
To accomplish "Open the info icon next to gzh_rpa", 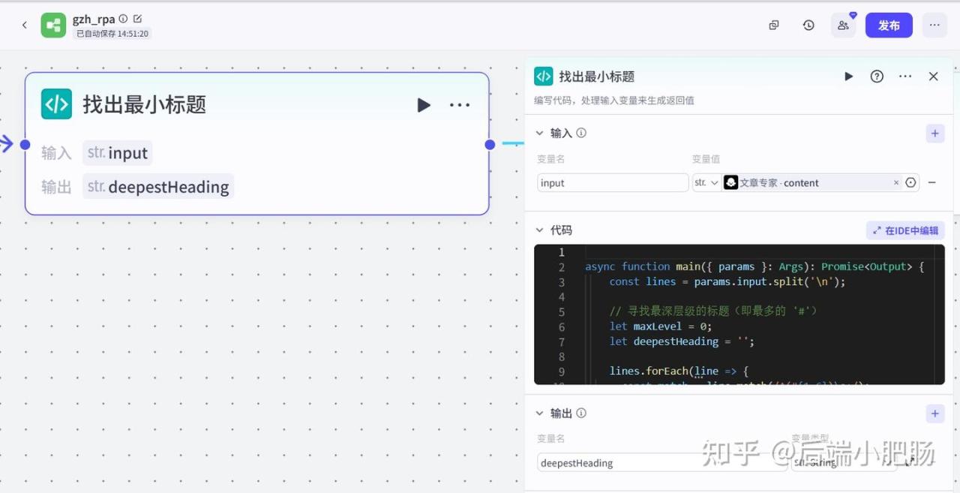I will pyautogui.click(x=123, y=19).
